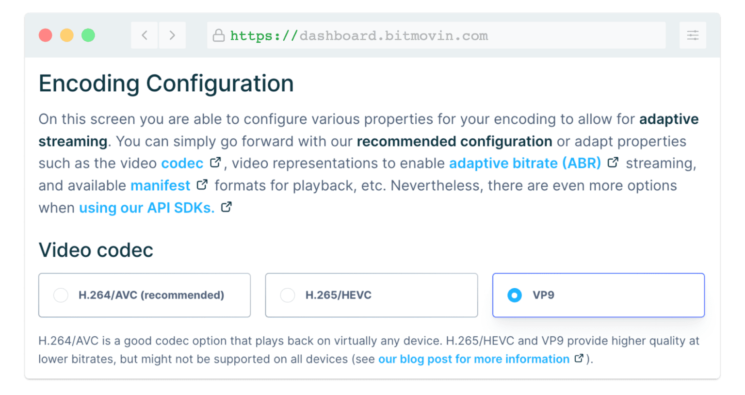Open our blog post for more information
The width and height of the screenshot is (745, 395).
474,359
